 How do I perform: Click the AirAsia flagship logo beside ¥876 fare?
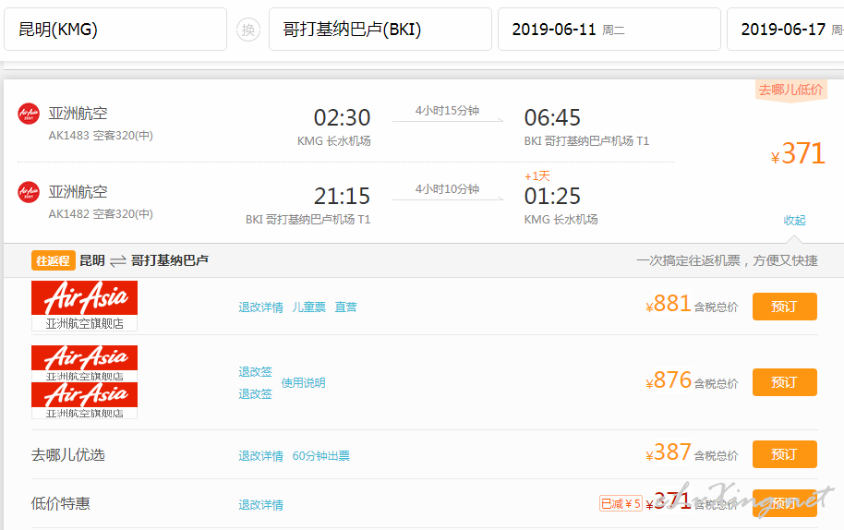84,382
